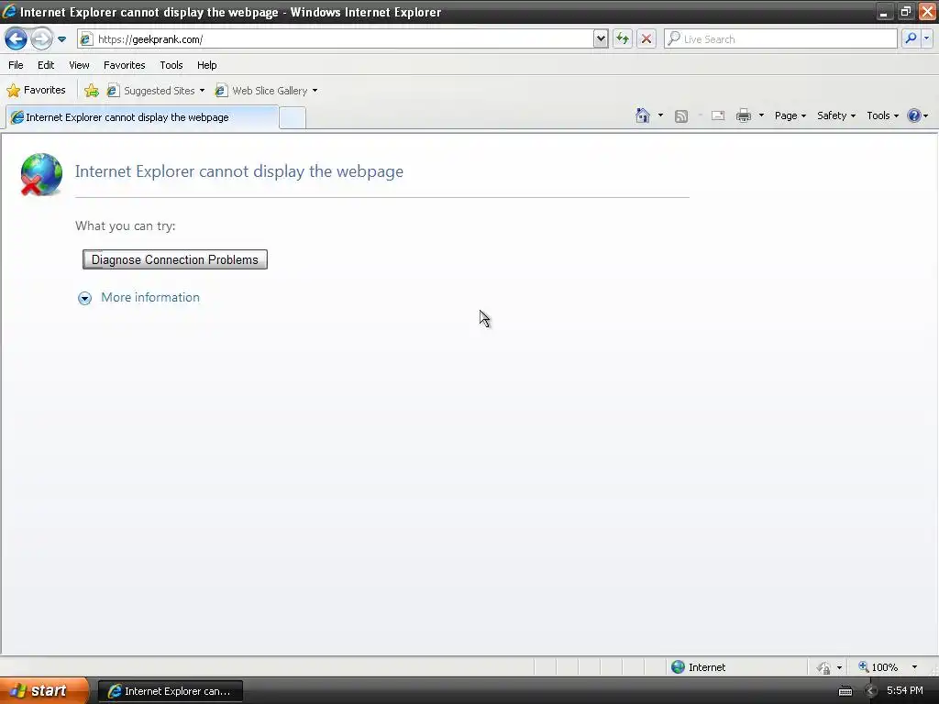The height and width of the screenshot is (704, 939).
Task: Click the error globe with red X icon
Action: coord(41,174)
